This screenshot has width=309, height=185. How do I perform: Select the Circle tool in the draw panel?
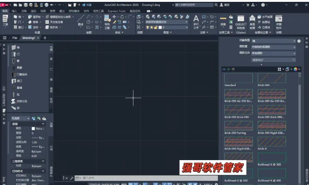pyautogui.click(x=88, y=22)
